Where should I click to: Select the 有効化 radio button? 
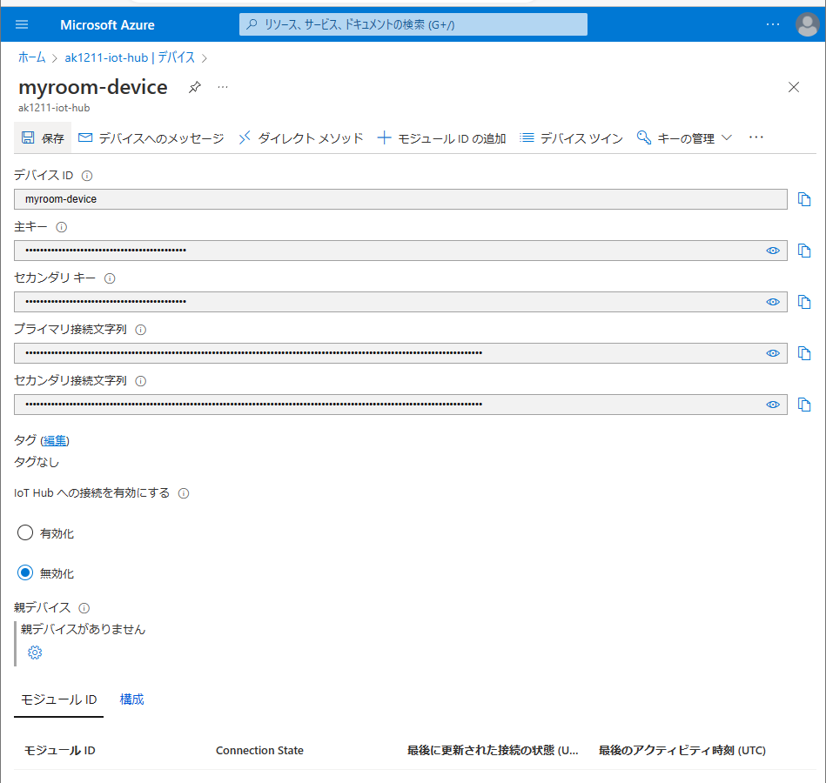25,532
